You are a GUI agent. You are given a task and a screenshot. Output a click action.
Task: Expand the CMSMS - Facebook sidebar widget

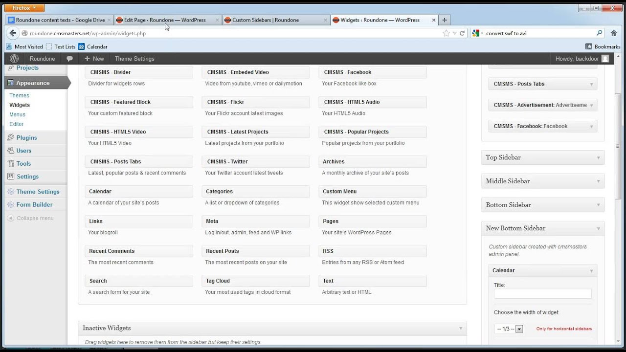pyautogui.click(x=591, y=126)
